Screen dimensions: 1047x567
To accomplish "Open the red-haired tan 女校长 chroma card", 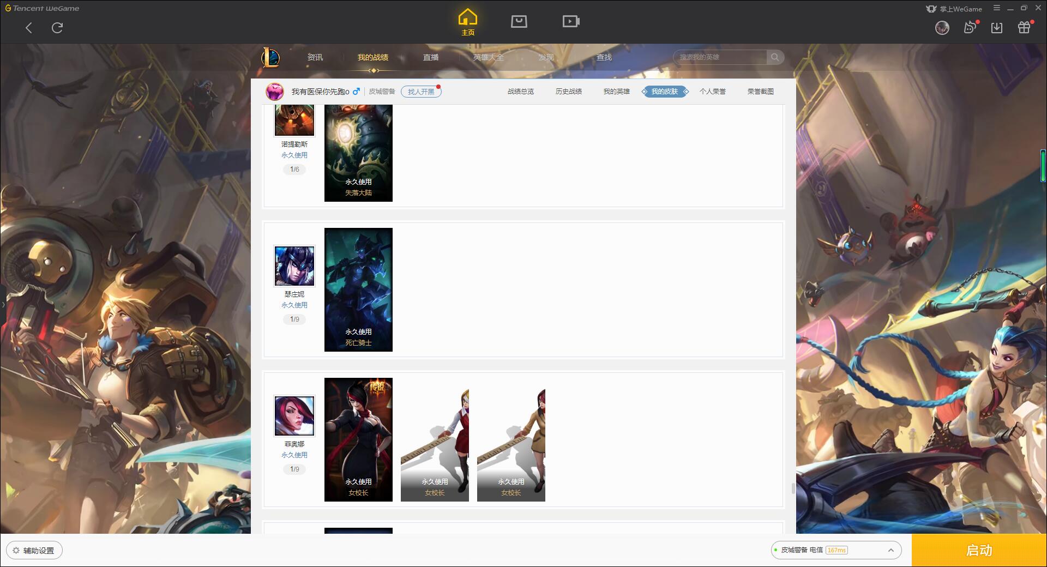I will pos(511,439).
